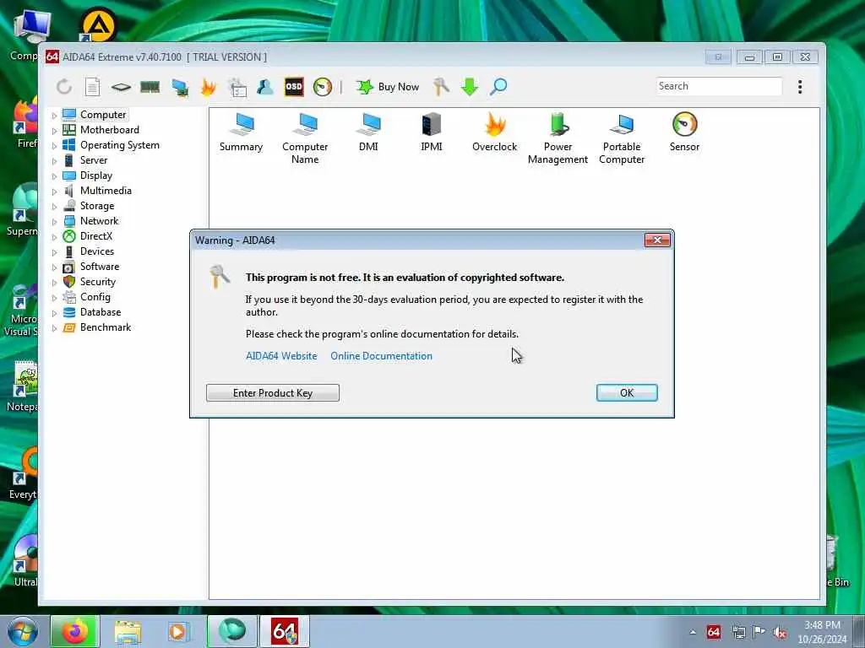Open the AIDA64 Website link
This screenshot has width=865, height=648.
(x=281, y=356)
